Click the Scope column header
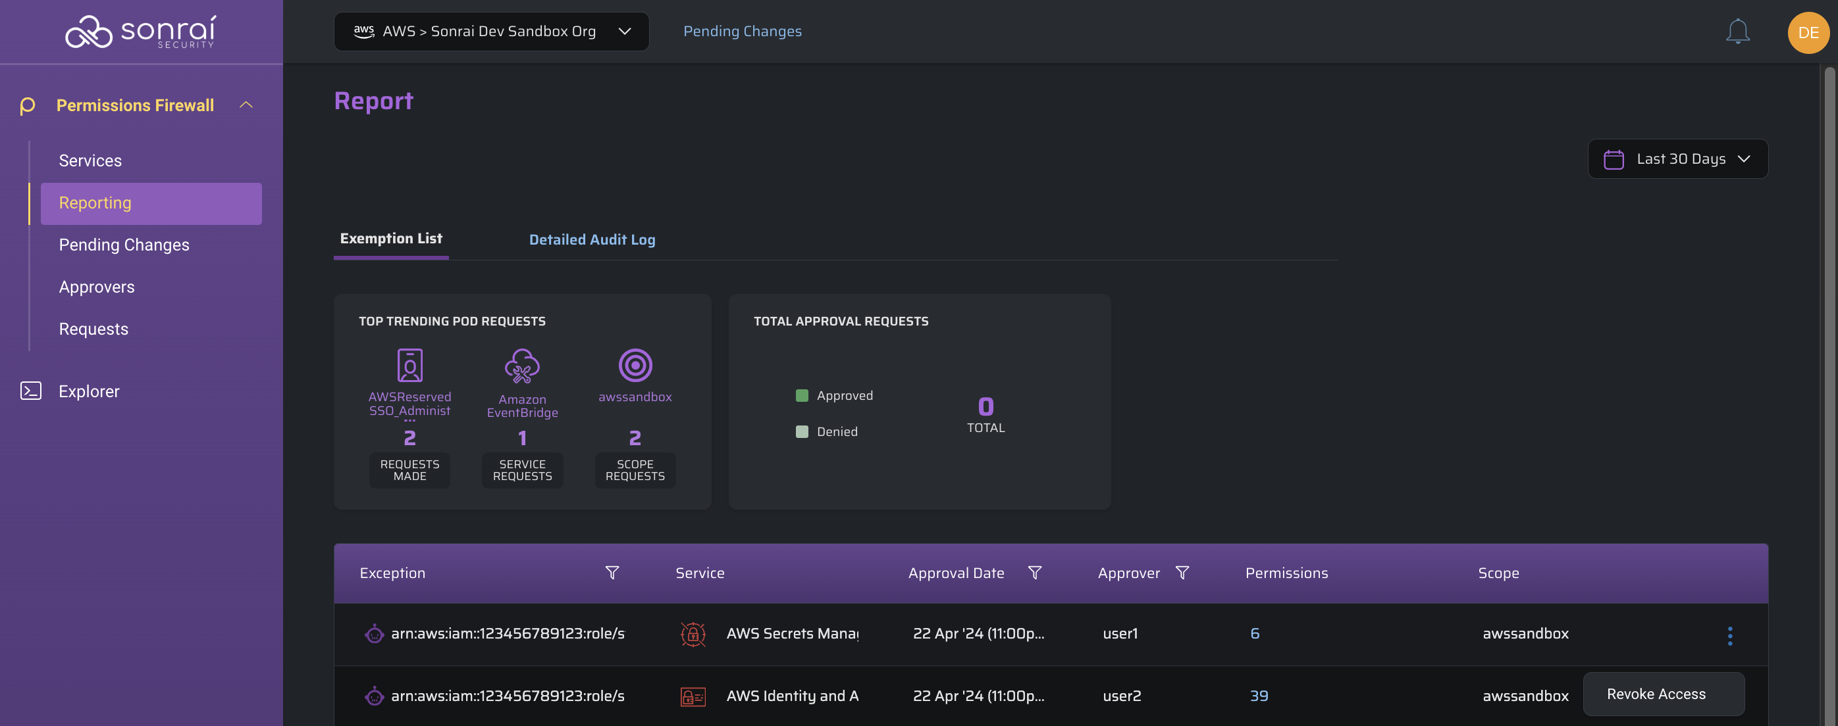Screen dimensions: 1838x726 (x=1498, y=573)
